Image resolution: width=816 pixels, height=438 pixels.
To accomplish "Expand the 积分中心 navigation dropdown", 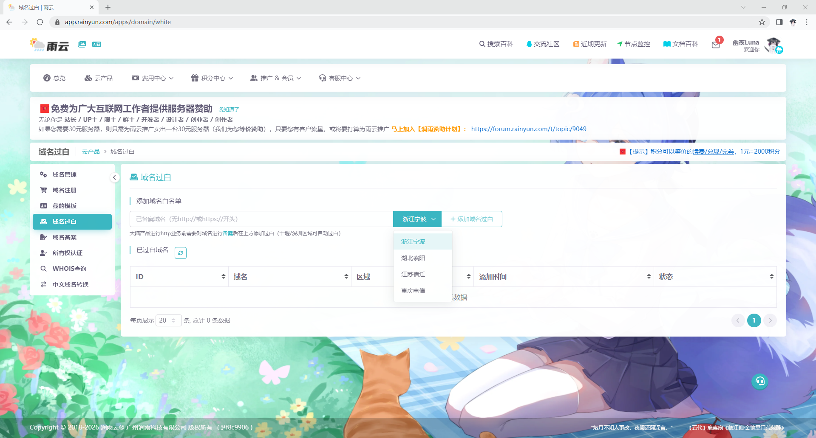I will tap(212, 78).
